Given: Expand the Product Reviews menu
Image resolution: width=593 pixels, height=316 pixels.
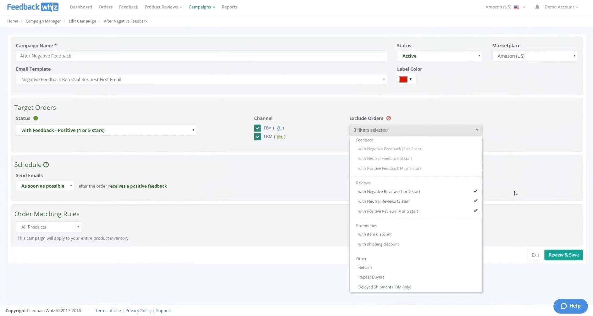Looking at the screenshot, I should (x=163, y=7).
